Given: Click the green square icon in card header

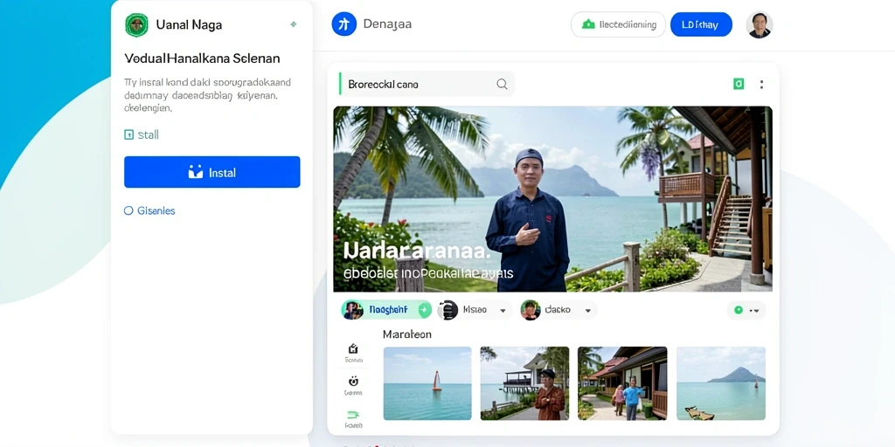Looking at the screenshot, I should [739, 85].
